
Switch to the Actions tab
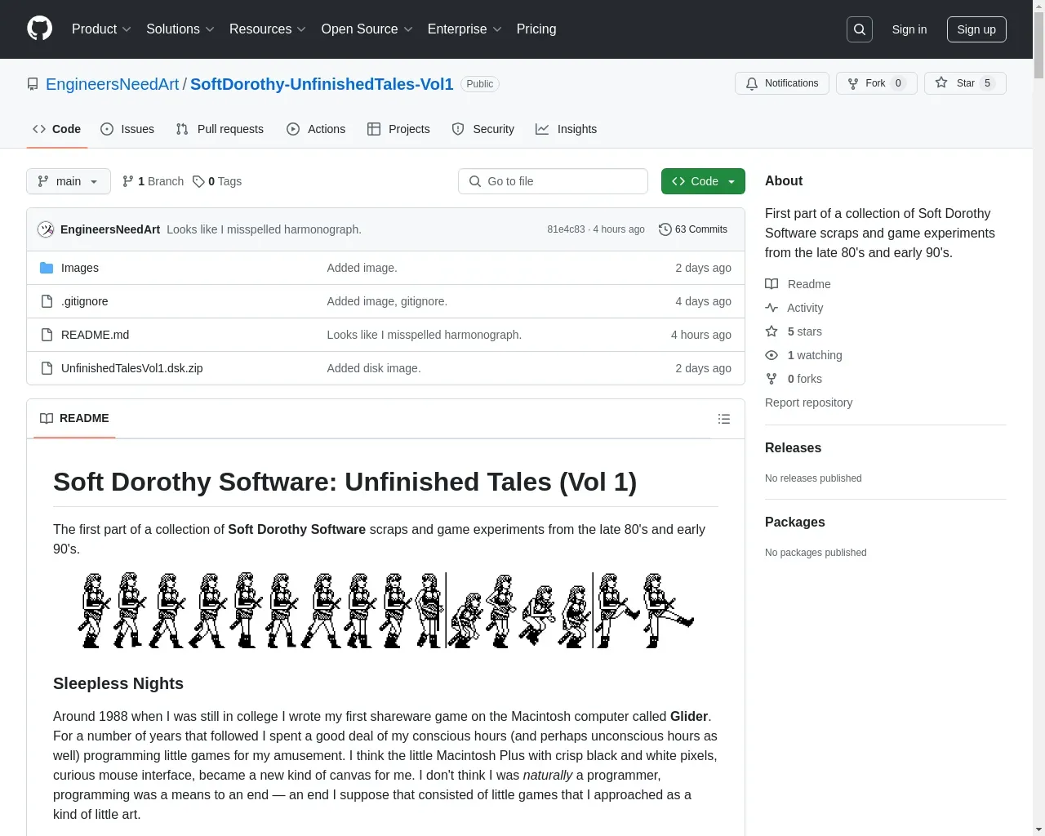point(316,129)
